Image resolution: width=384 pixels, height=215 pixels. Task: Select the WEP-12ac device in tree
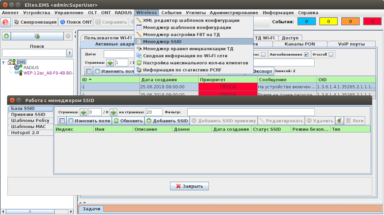tap(48, 73)
